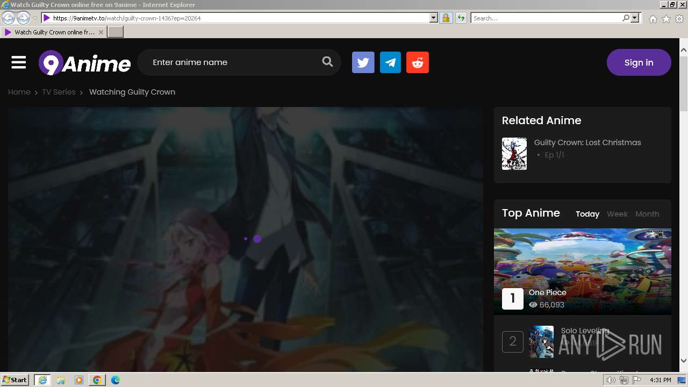Click the Show desktop button
688x387 pixels.
(682, 380)
